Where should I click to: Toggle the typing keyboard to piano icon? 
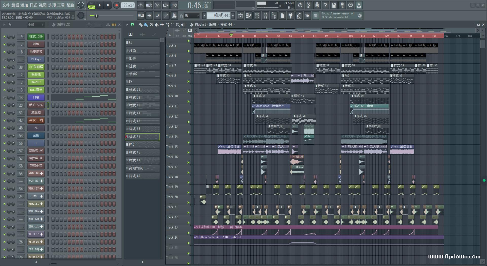(x=141, y=16)
